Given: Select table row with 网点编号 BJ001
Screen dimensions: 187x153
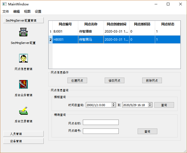Looking at the screenshot, I should tap(65, 32).
